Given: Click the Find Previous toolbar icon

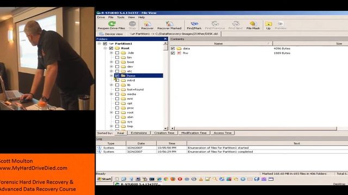Looking at the screenshot, I should 215,24.
